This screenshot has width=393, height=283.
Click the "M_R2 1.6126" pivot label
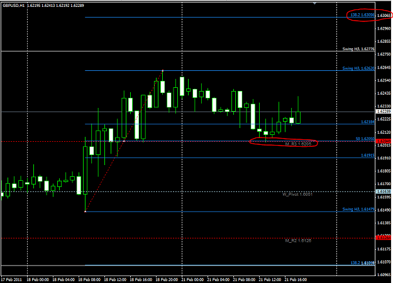point(298,240)
